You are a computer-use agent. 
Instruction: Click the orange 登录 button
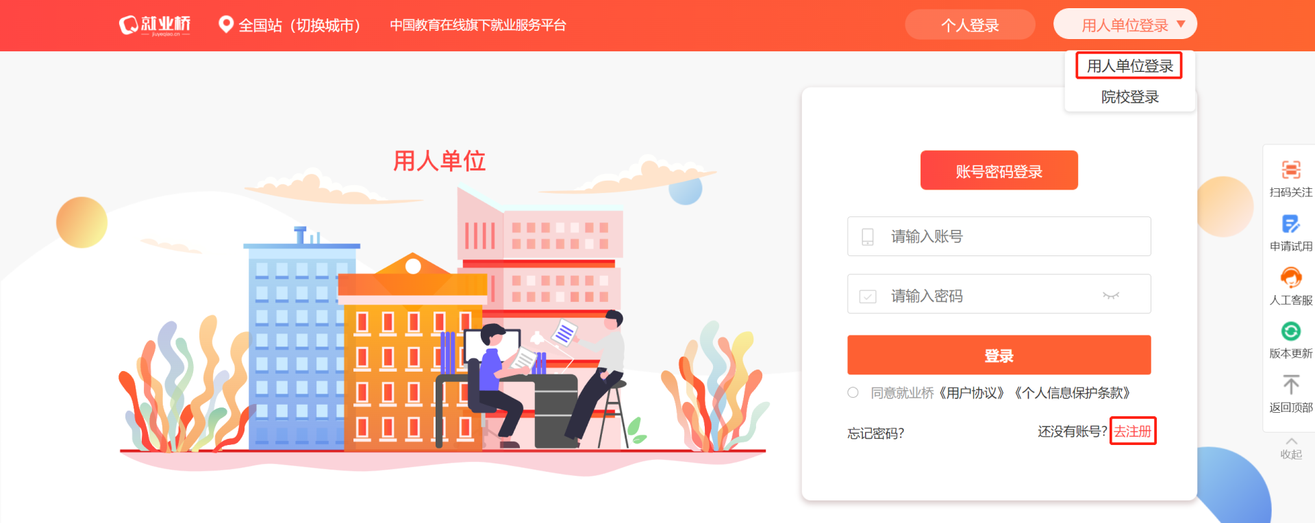click(999, 355)
